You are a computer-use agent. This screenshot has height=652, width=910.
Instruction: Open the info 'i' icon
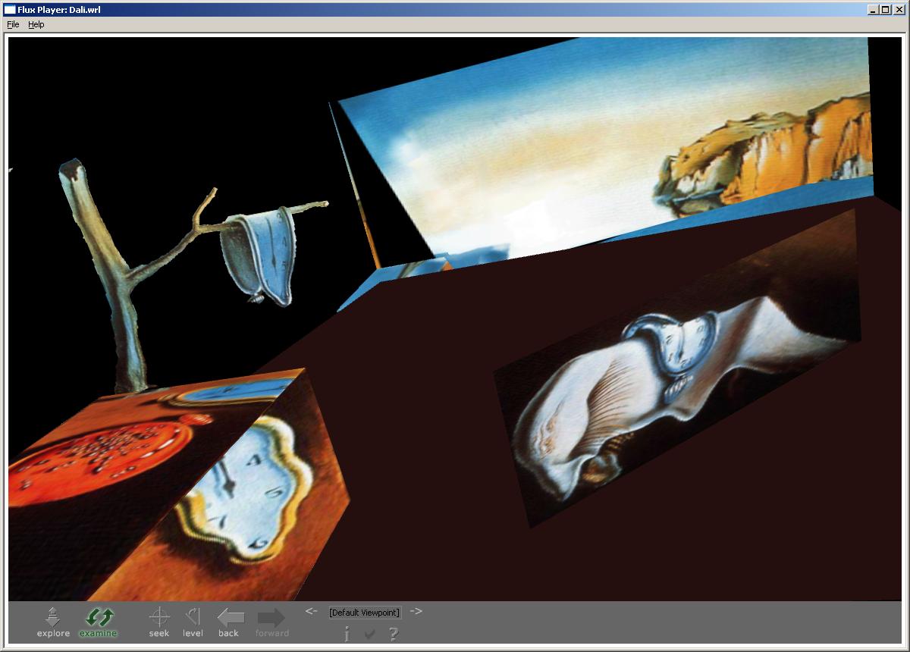coord(347,633)
